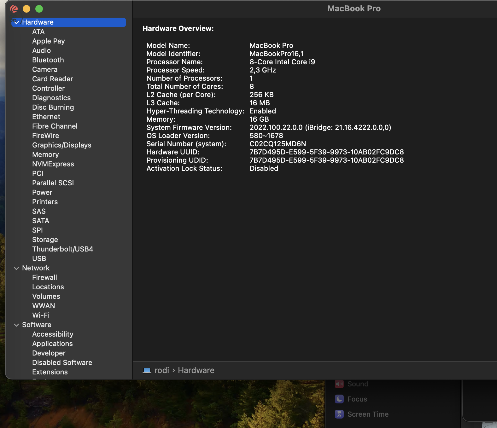497x428 pixels.
Task: Open the Audio hardware entry
Action: (42, 50)
